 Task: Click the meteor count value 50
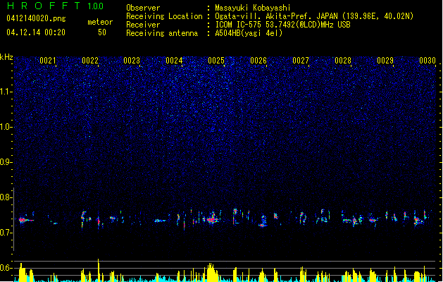click(x=102, y=32)
